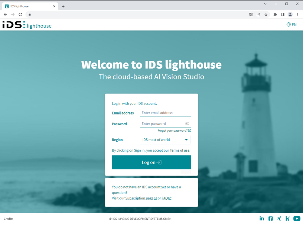Open the LinkedIn footer icon
This screenshot has width=303, height=225.
(x=262, y=219)
